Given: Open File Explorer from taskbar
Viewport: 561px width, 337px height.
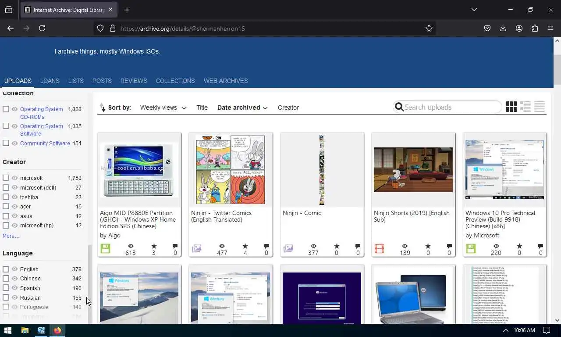Looking at the screenshot, I should pyautogui.click(x=25, y=330).
